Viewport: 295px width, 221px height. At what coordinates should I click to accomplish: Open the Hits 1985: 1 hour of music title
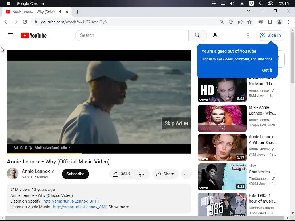[x=263, y=198]
